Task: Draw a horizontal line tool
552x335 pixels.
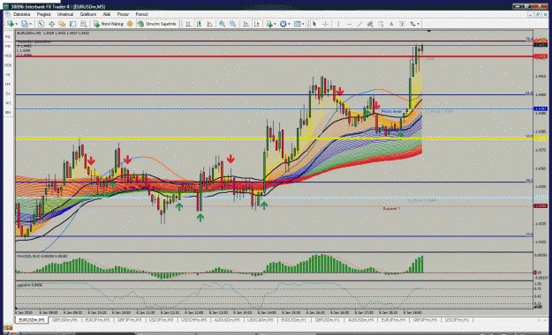Action: (x=349, y=24)
